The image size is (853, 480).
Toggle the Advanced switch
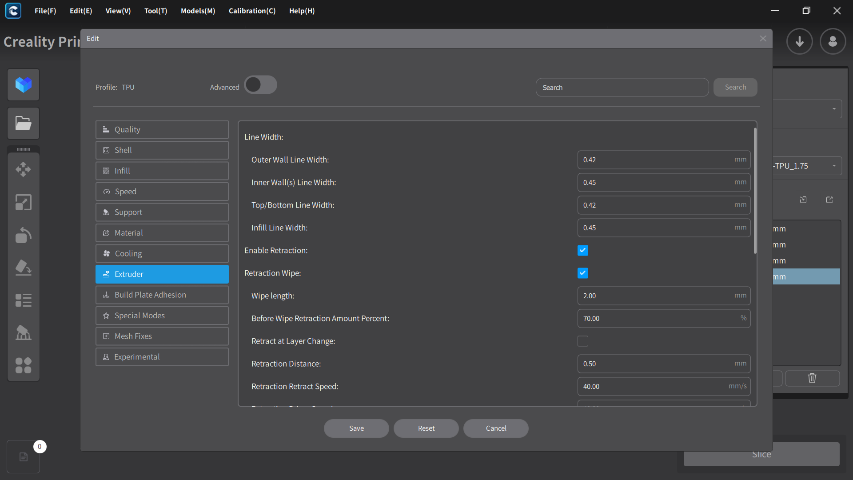pyautogui.click(x=261, y=85)
